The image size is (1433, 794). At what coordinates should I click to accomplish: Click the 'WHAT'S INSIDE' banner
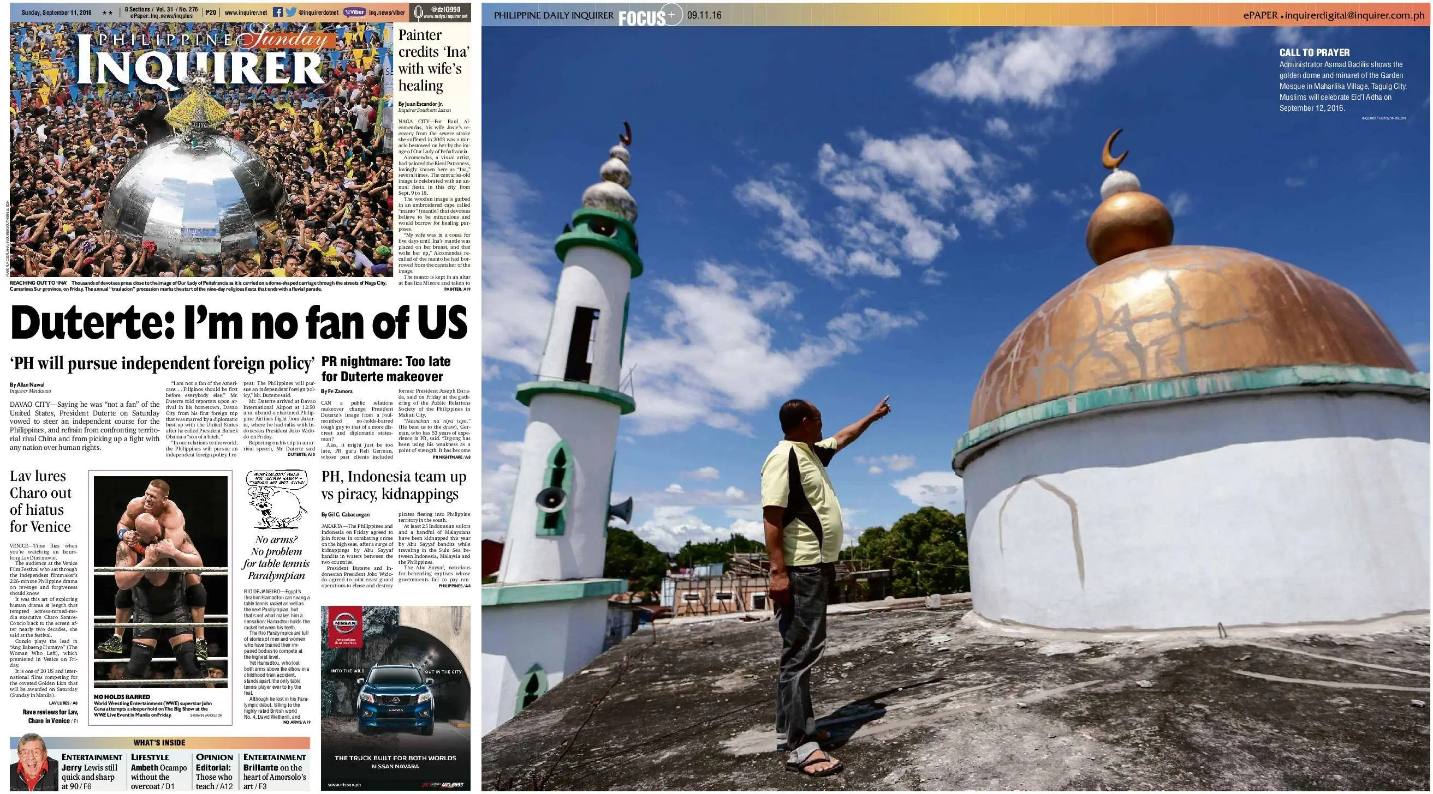pos(159,742)
